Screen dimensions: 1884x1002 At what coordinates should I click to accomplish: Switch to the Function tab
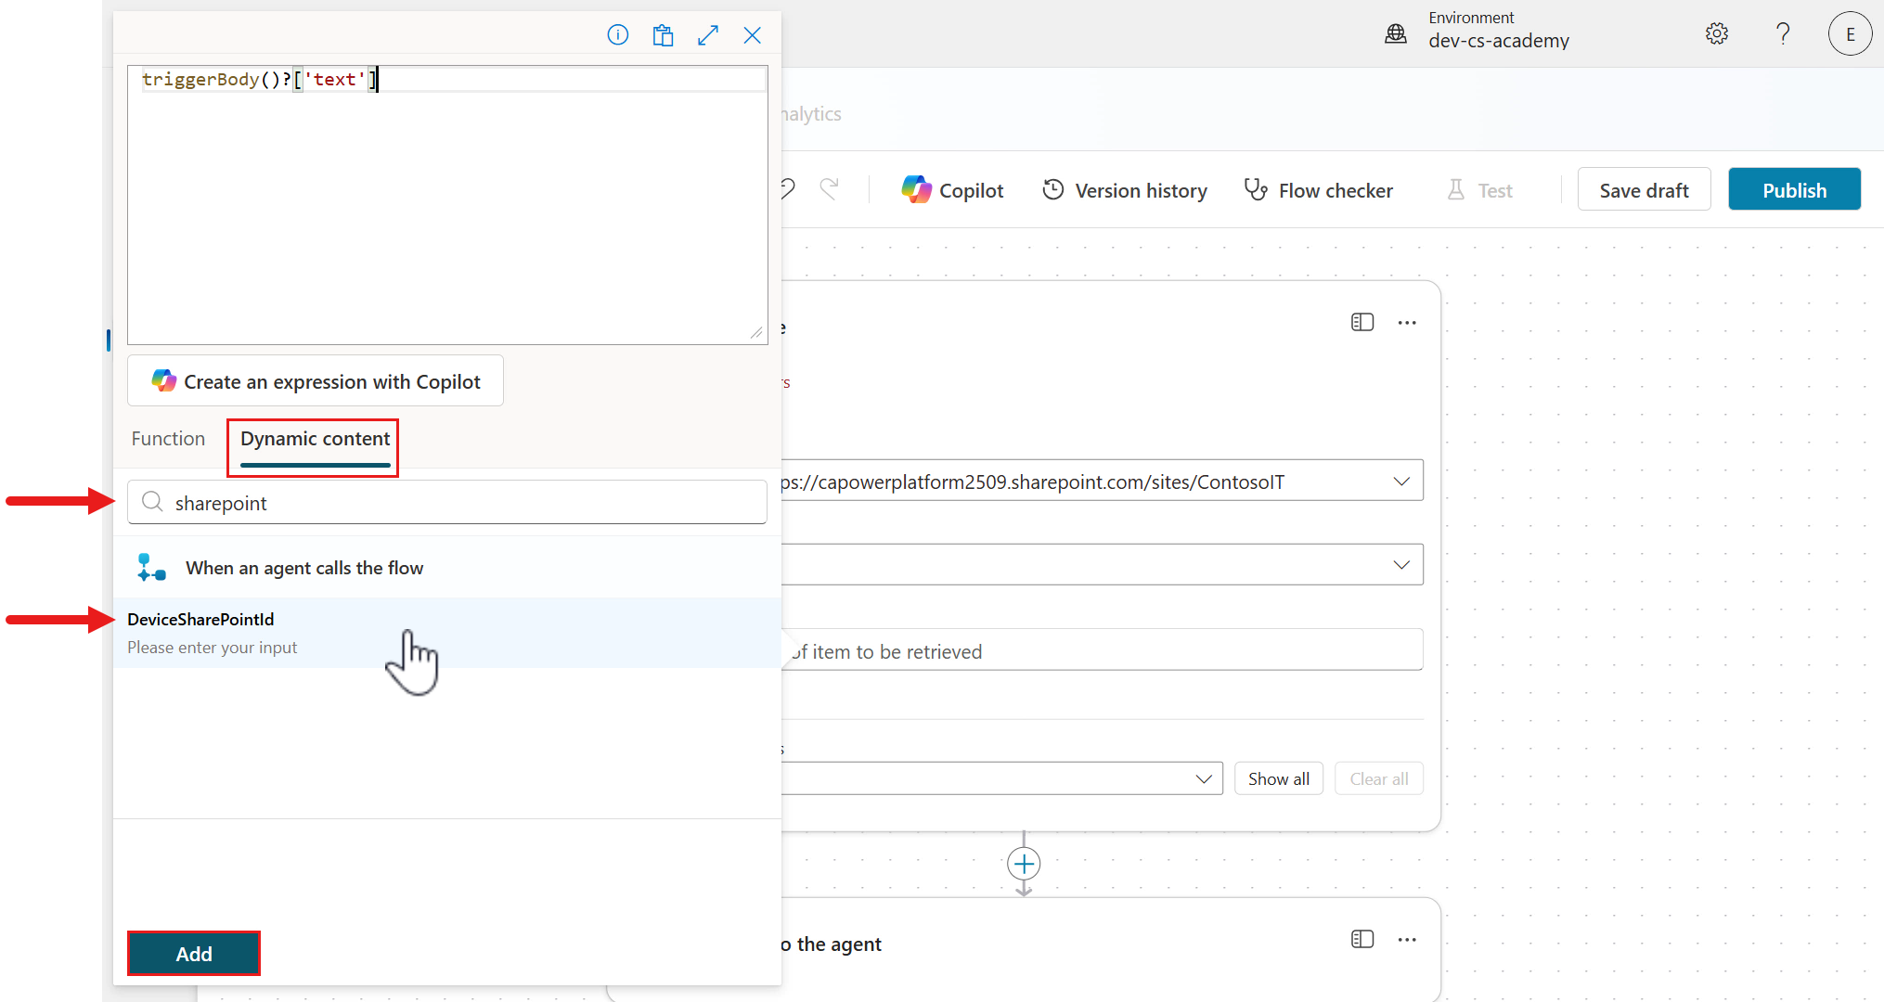[x=168, y=438]
